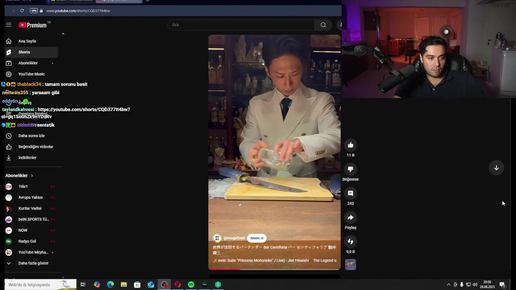Click the microphone tray icon
This screenshot has width=516, height=290.
coord(462,285)
